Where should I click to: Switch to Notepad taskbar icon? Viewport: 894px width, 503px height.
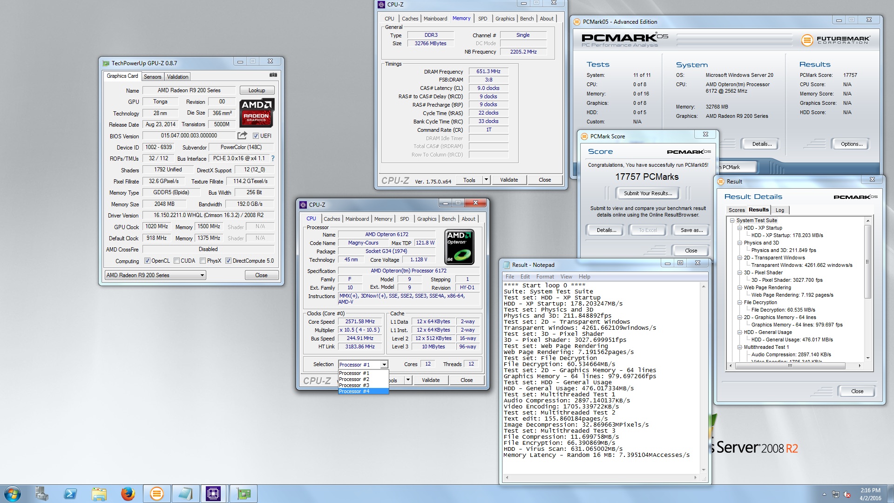185,494
